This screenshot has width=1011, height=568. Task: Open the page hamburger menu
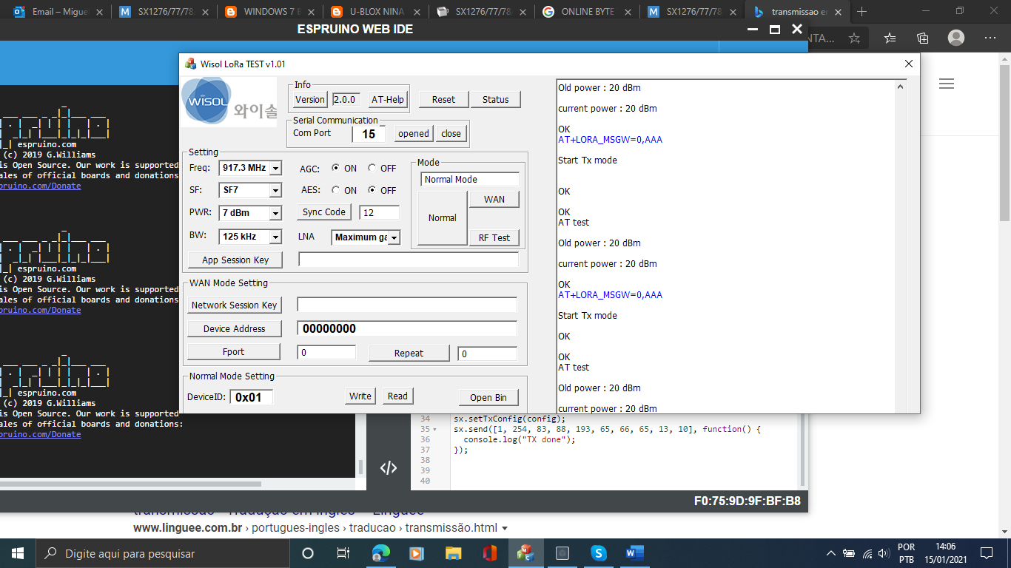pos(946,84)
